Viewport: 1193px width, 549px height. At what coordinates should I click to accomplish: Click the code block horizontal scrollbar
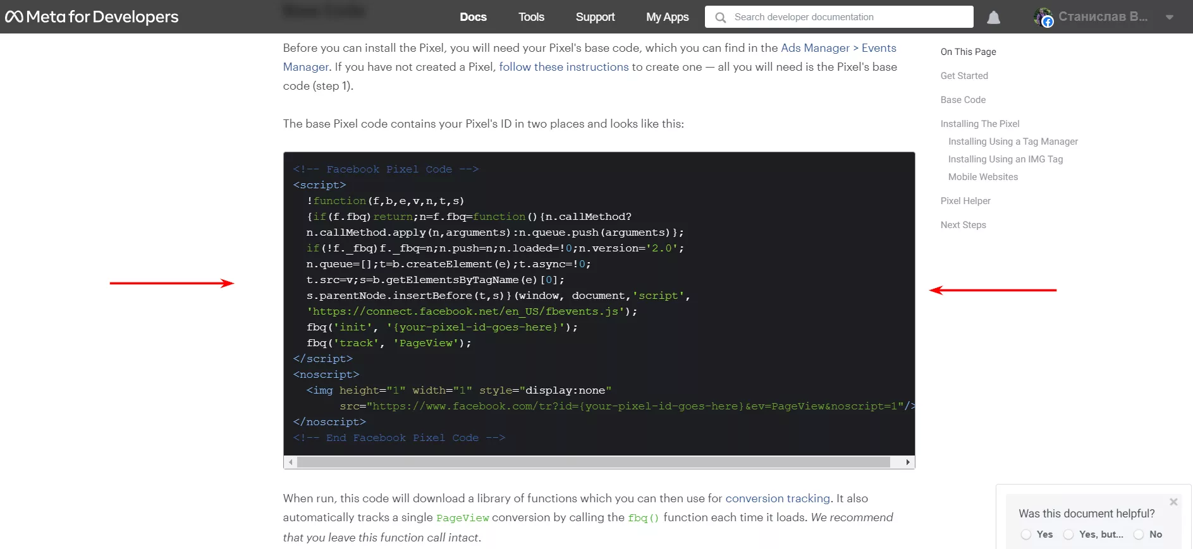594,462
